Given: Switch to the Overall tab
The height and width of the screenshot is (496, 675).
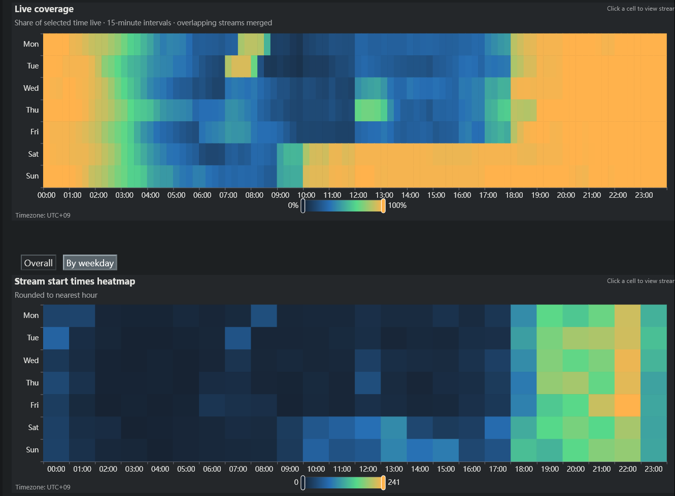Looking at the screenshot, I should [39, 263].
